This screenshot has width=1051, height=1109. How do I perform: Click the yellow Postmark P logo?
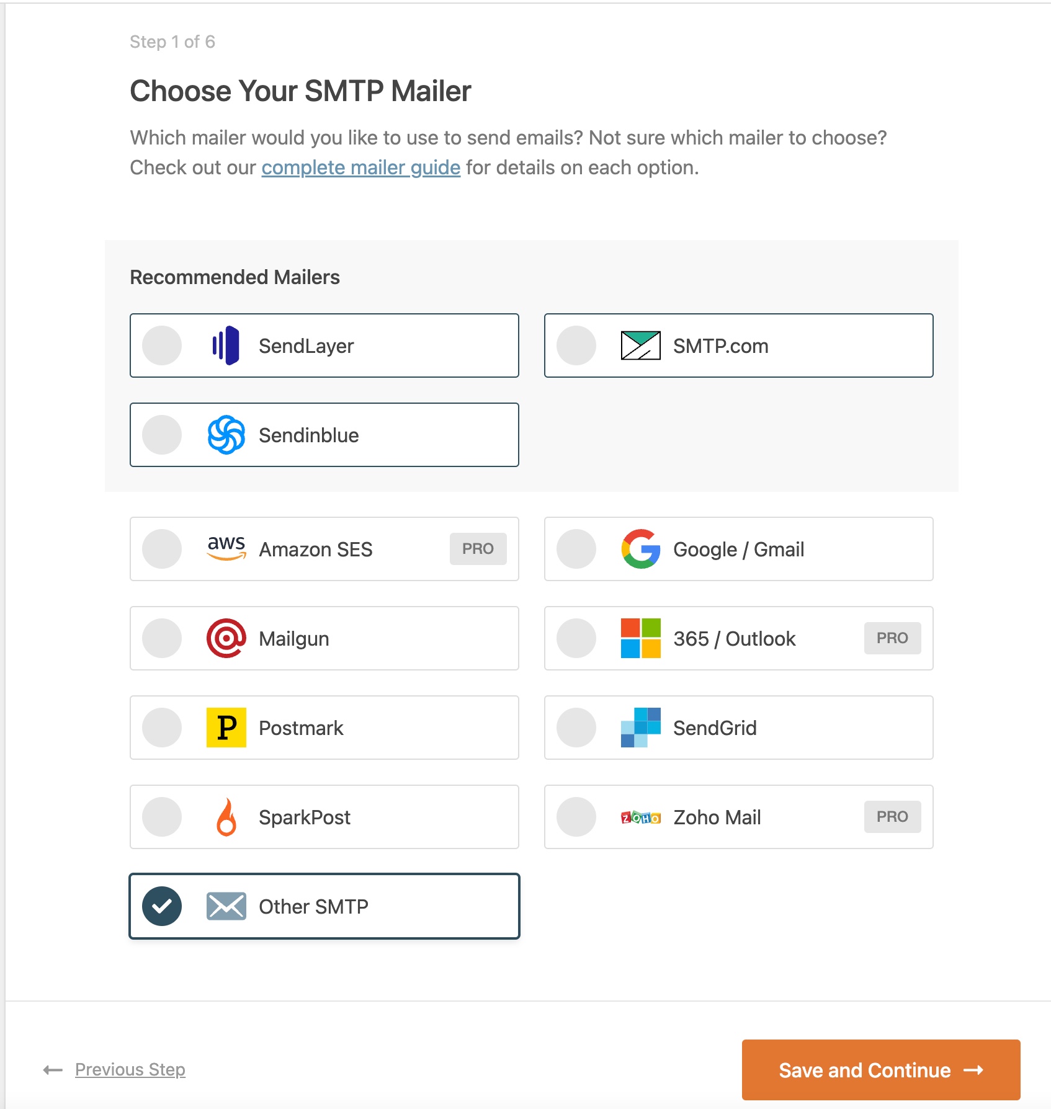coord(226,728)
